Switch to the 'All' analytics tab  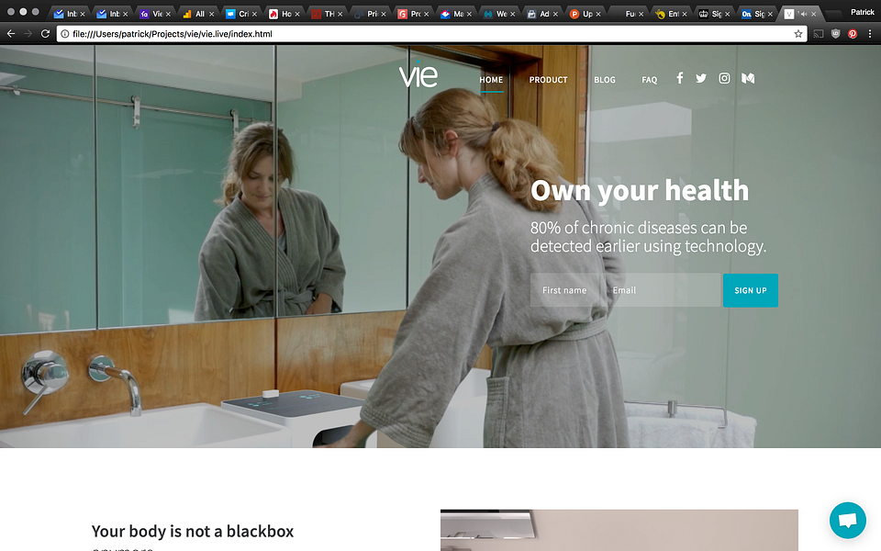point(195,14)
